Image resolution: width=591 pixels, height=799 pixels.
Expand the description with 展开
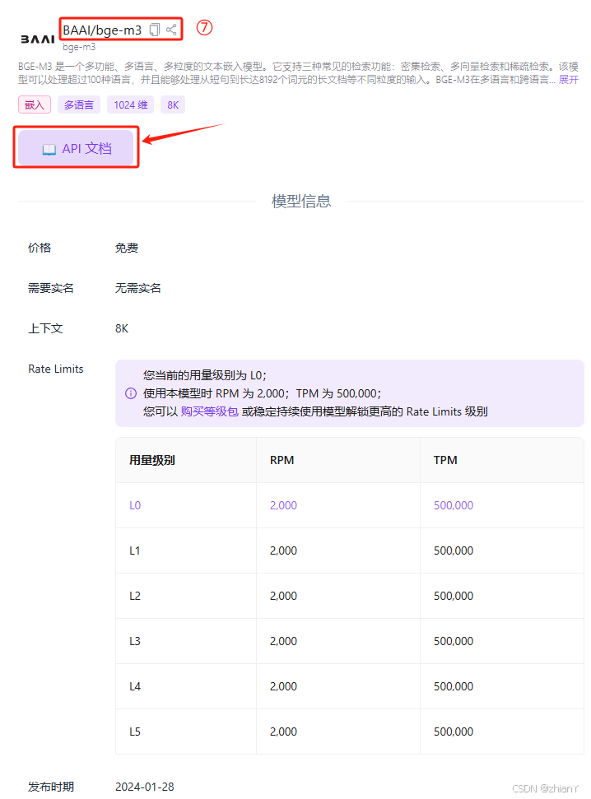[568, 80]
